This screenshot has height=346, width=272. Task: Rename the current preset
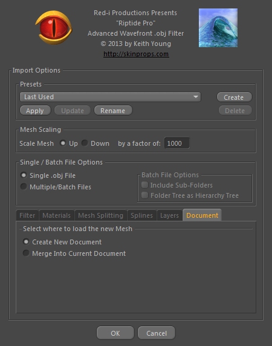click(x=113, y=111)
